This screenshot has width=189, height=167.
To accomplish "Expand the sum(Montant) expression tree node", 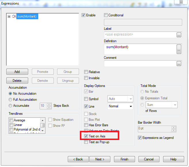I will (x=9, y=16).
